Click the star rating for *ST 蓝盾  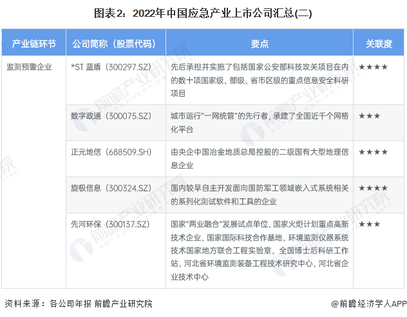[373, 66]
